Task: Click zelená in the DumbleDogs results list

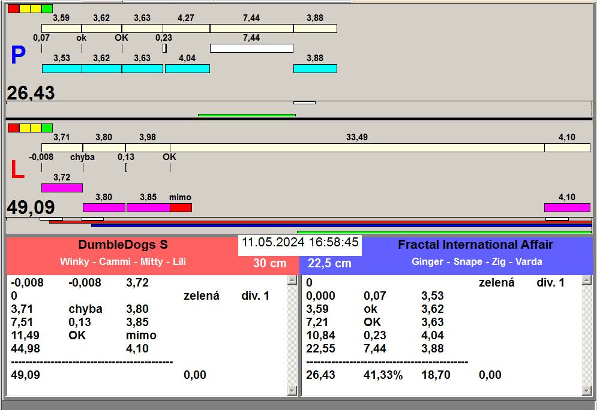Action: pos(202,296)
